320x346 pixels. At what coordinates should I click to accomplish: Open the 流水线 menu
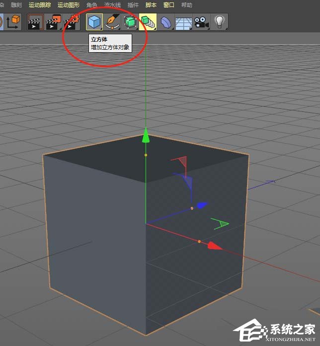(112, 5)
